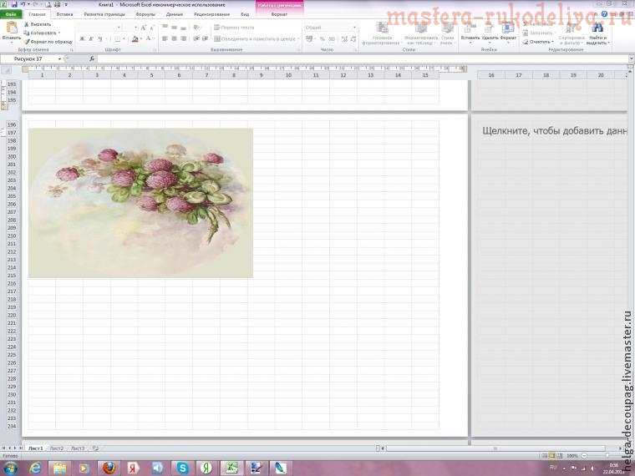Switch to Данные tab
The width and height of the screenshot is (635, 476).
pyautogui.click(x=175, y=14)
